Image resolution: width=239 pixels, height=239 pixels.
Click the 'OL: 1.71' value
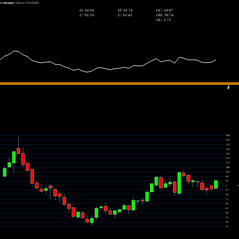coord(163,20)
